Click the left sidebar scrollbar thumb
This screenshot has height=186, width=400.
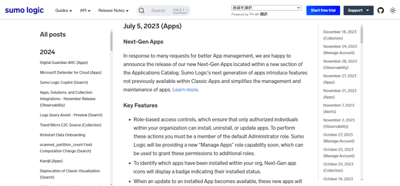(111, 42)
